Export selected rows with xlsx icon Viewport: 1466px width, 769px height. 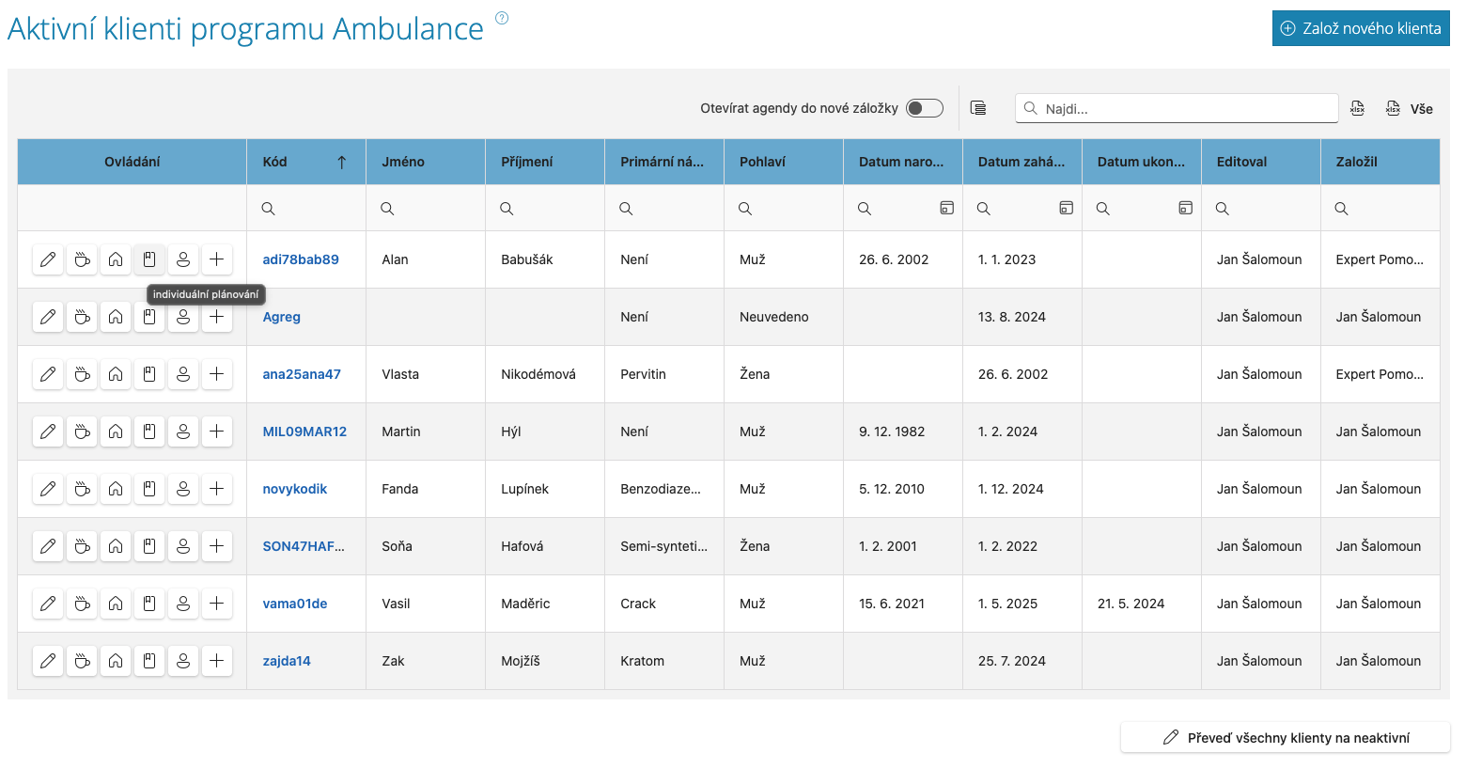1357,108
